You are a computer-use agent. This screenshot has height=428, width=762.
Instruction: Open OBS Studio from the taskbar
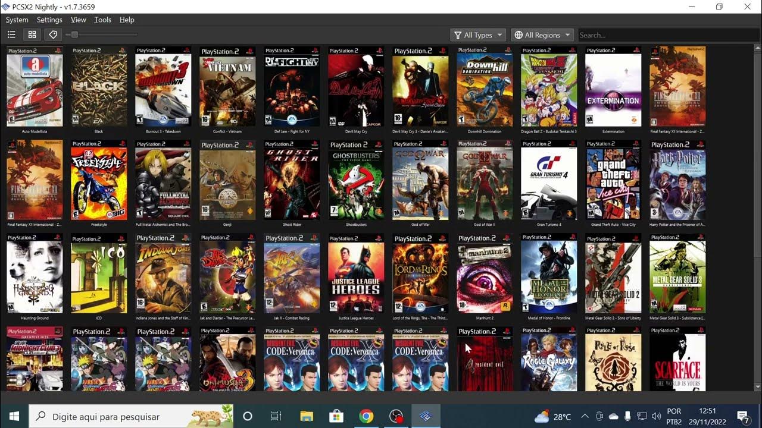point(396,416)
